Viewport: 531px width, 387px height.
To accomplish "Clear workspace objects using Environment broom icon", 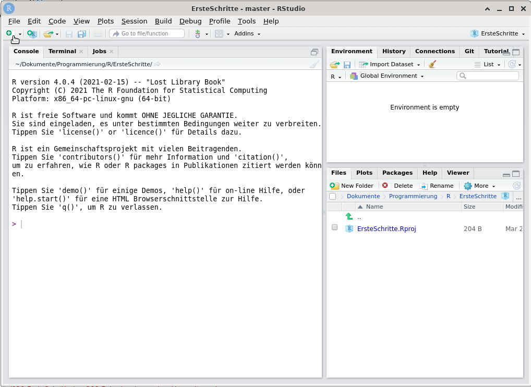I will pos(432,64).
